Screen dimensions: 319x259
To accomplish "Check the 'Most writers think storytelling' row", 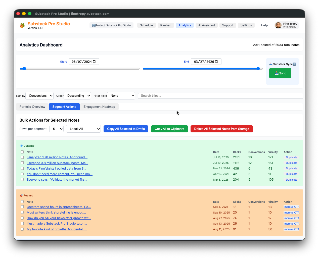I will 22,213.
